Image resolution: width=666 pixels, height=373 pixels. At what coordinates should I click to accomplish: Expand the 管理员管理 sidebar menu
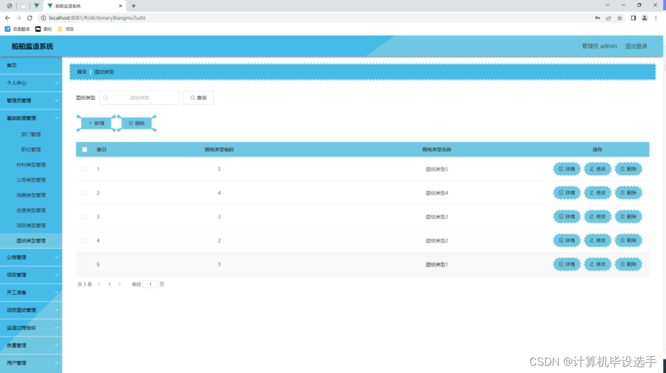pos(31,100)
